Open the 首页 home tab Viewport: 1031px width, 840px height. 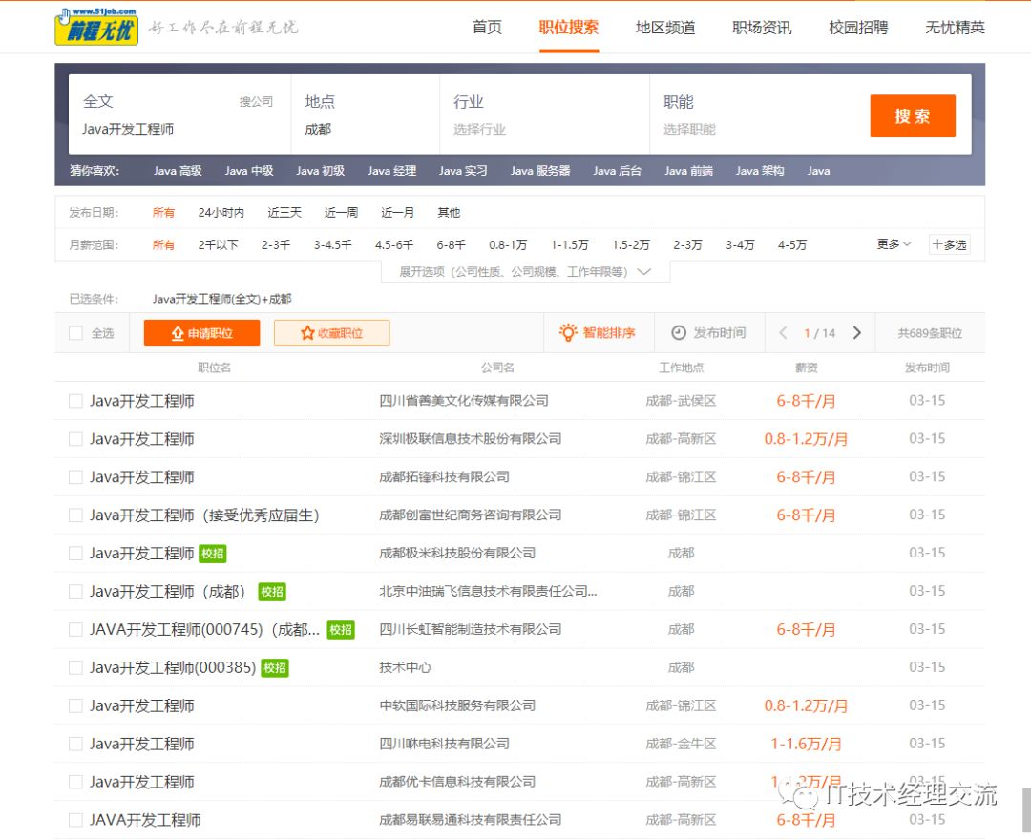(487, 28)
